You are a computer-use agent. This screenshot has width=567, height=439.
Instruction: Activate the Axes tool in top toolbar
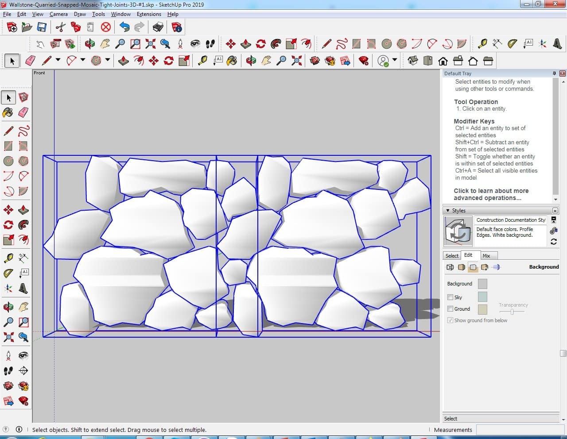point(543,43)
